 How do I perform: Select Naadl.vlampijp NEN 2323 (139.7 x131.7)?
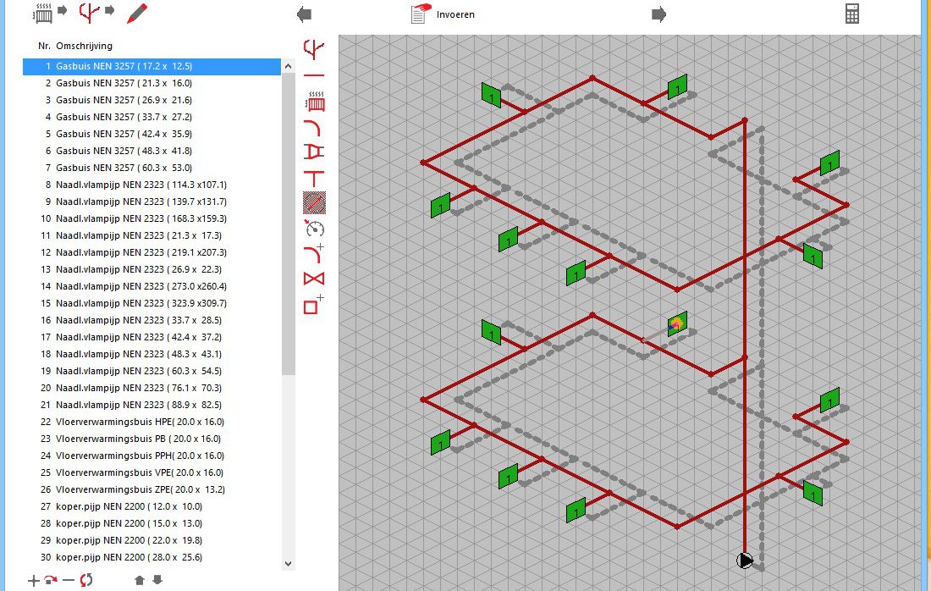coord(151,202)
